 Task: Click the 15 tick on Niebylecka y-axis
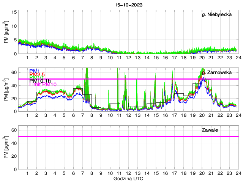pyautogui.click(x=14, y=12)
